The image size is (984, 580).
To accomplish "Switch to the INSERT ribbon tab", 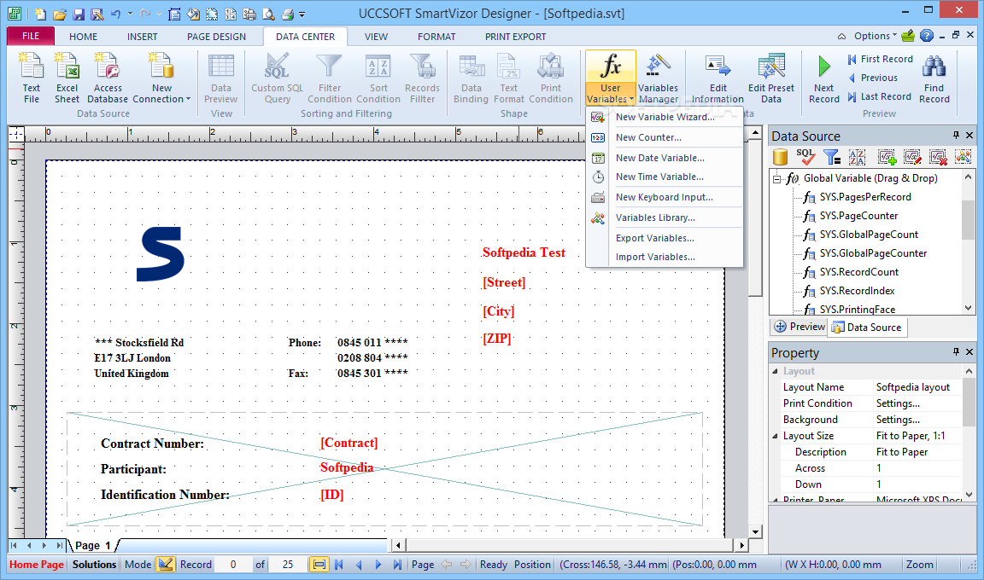I will click(143, 37).
